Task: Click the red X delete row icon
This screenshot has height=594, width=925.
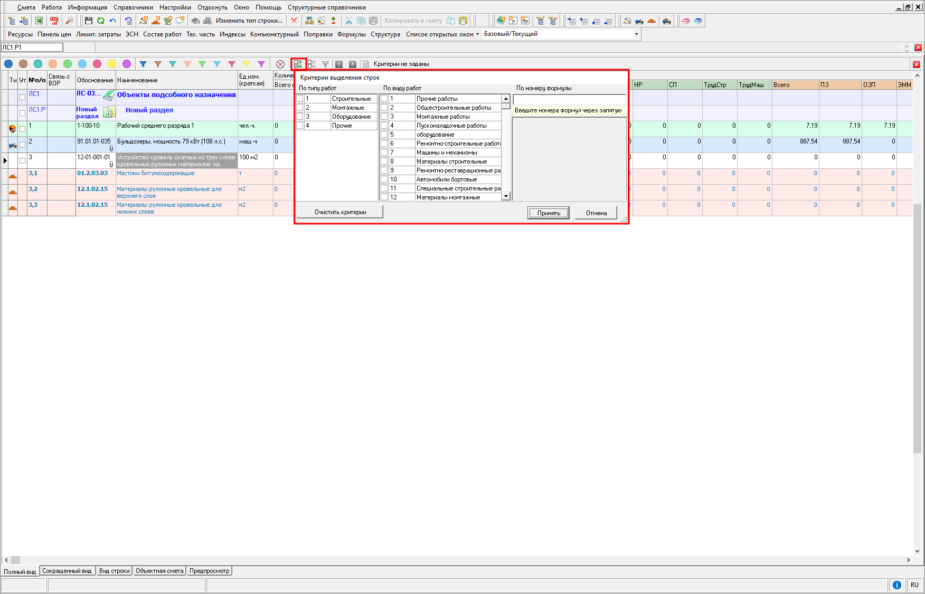Action: click(294, 21)
